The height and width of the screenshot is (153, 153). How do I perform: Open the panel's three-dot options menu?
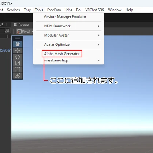[7, 25]
